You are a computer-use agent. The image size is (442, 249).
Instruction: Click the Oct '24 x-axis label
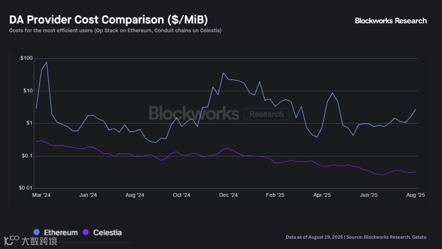pyautogui.click(x=182, y=195)
